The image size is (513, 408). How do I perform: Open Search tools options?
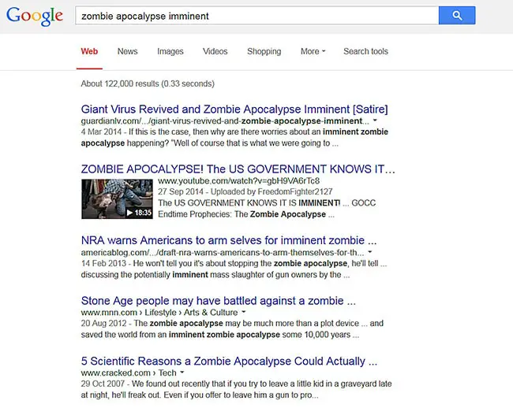[365, 51]
